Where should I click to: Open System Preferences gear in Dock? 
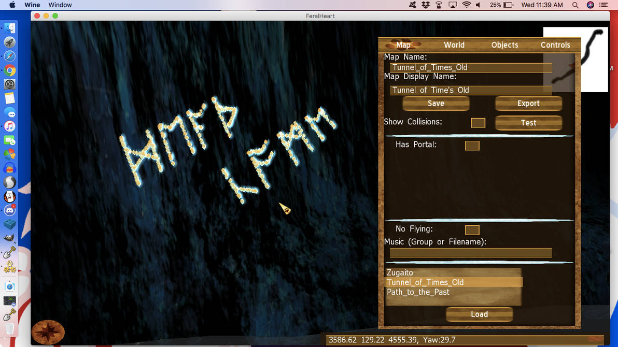click(x=10, y=84)
